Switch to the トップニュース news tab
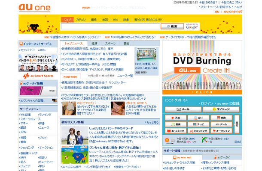Screen dimensions: 262x171 [74, 44]
